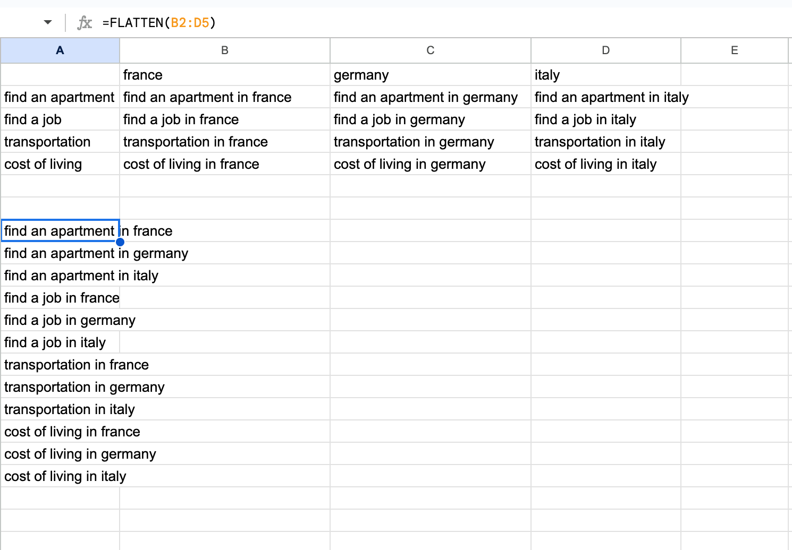Select the empty cell below 'cost of living in italy'
This screenshot has width=792, height=550.
[x=60, y=498]
